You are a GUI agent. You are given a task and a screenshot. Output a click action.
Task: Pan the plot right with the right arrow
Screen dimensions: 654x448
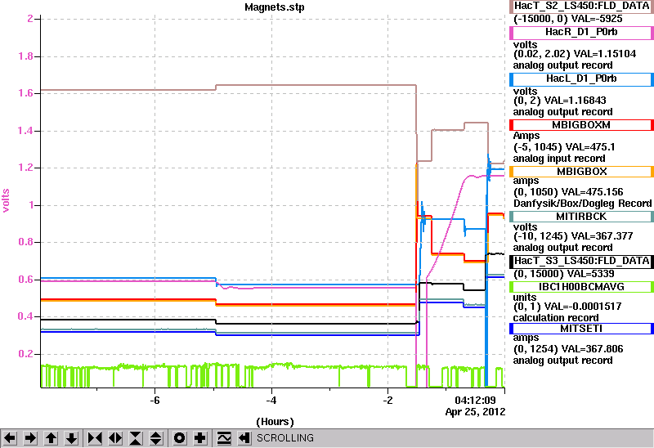(30, 438)
